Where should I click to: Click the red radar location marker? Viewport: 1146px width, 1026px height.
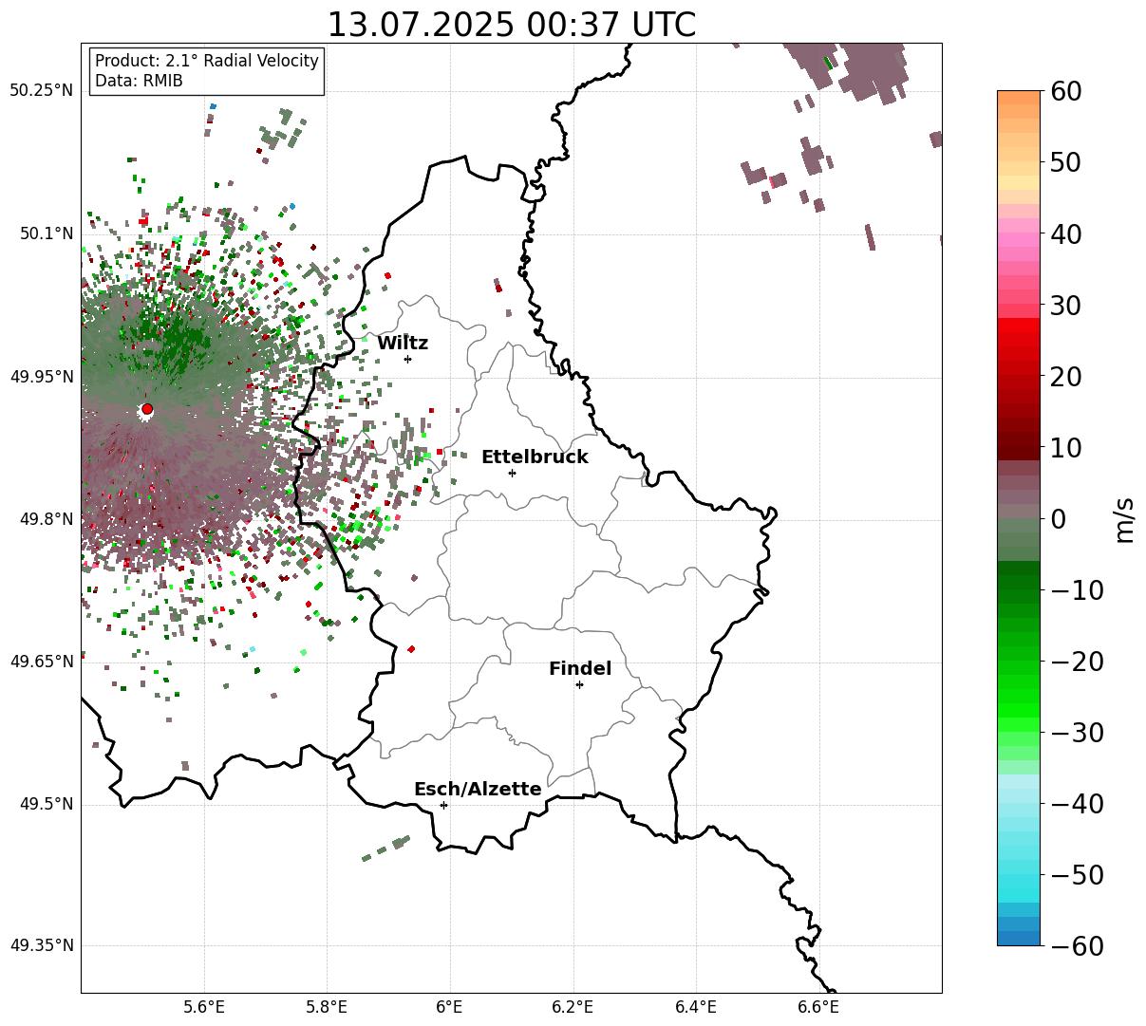pos(147,409)
